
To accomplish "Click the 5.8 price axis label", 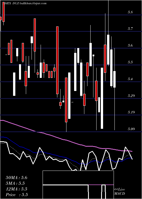I will pos(130,12).
